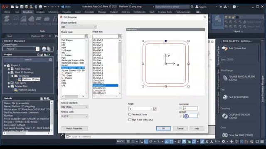Switch to the Start drawing tab
266x149 pixels.
click(10, 36)
